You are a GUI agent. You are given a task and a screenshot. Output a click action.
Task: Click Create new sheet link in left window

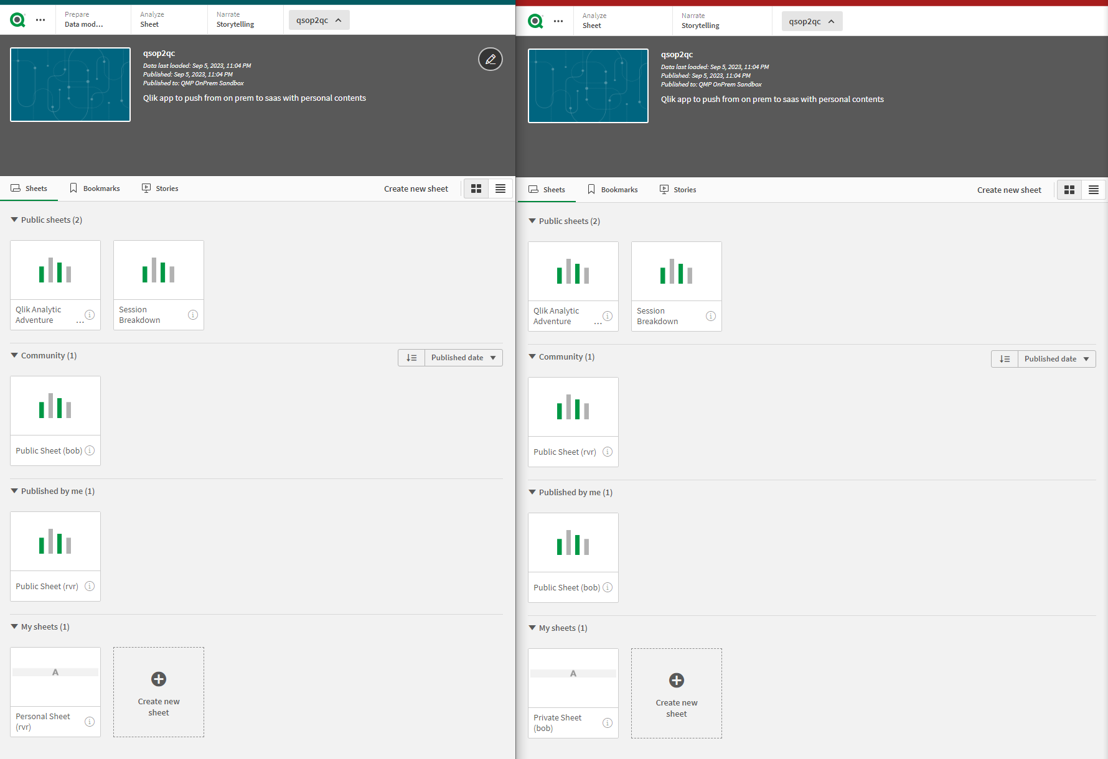coord(416,189)
